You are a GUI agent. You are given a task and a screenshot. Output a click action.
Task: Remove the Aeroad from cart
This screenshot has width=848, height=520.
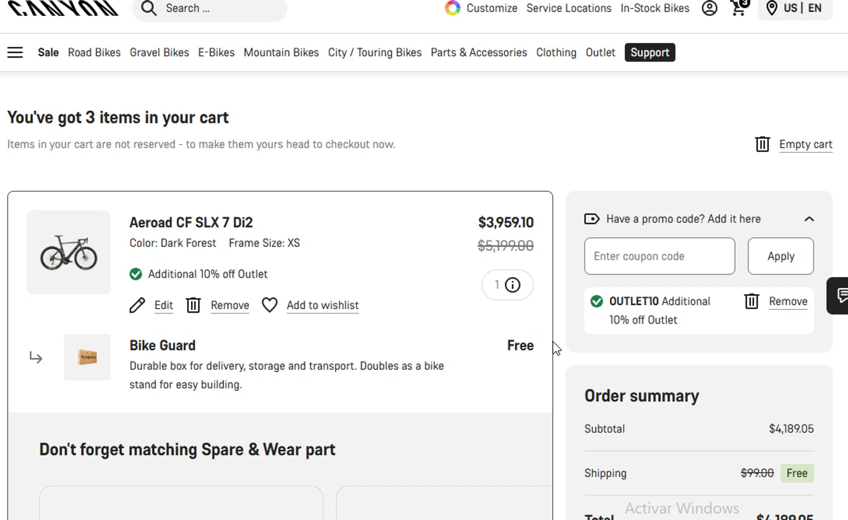pos(230,305)
